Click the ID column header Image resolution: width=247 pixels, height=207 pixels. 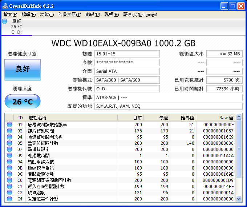click(20, 118)
